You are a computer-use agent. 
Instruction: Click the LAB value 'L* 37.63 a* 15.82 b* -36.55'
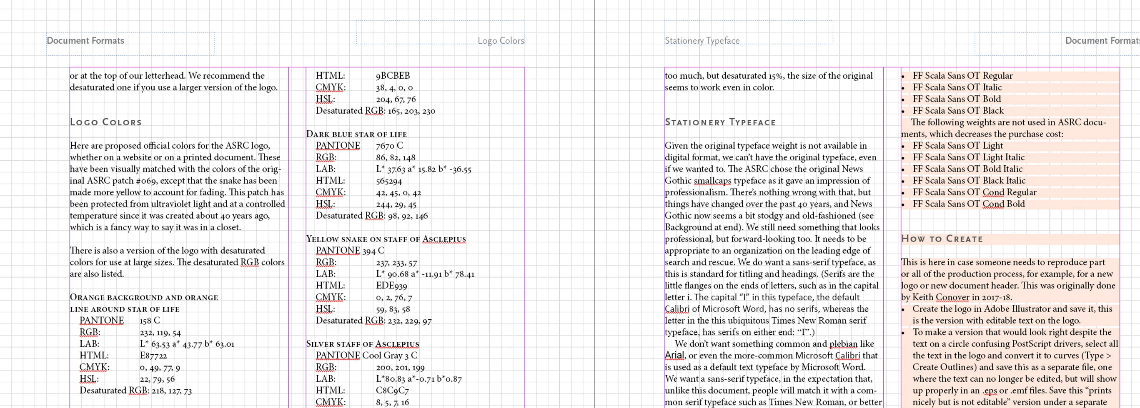[423, 169]
